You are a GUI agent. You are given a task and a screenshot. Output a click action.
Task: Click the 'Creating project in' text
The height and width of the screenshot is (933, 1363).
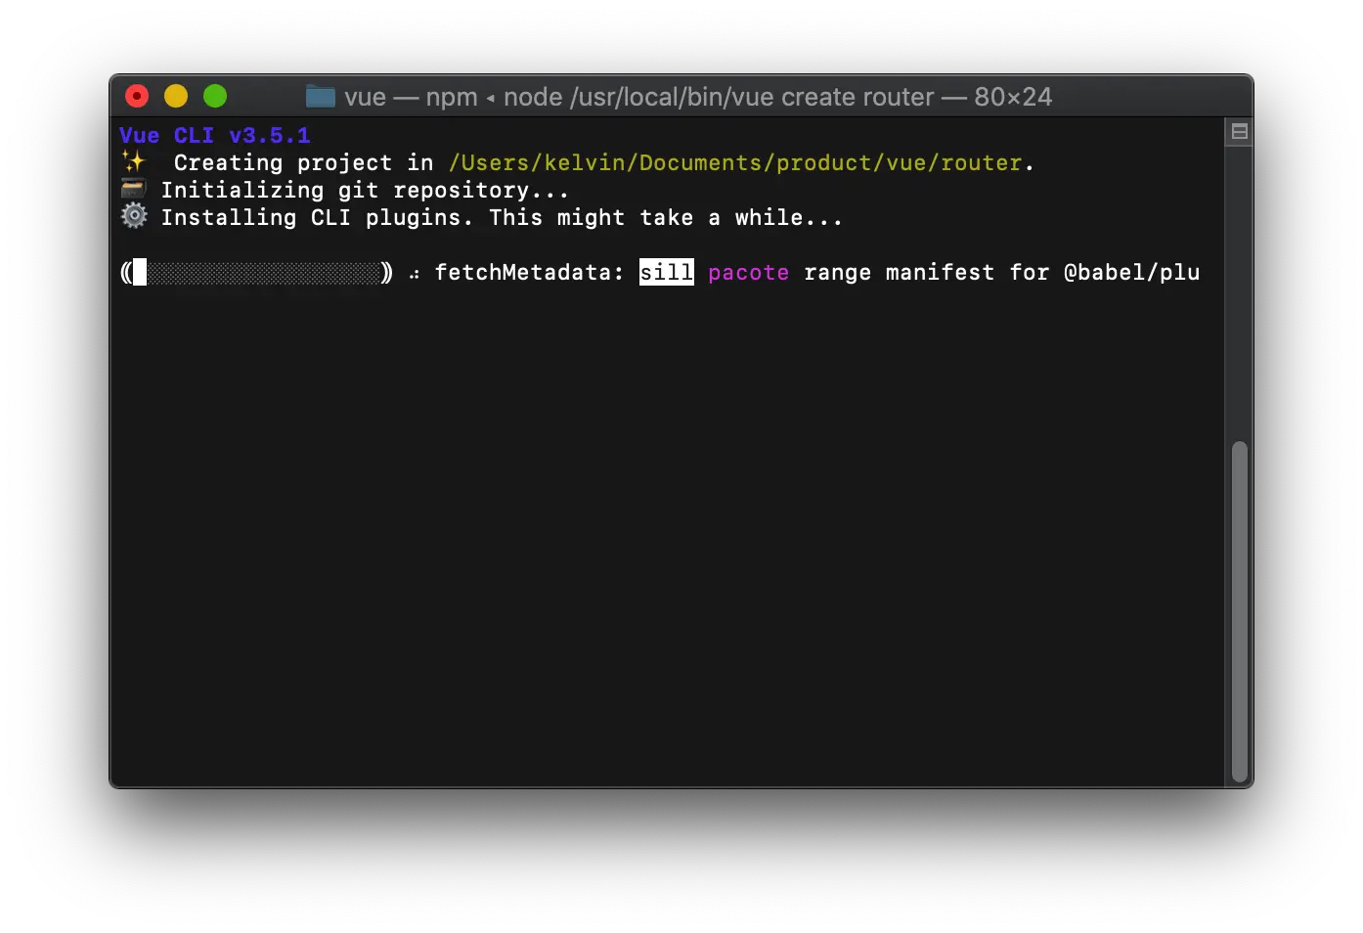click(303, 162)
